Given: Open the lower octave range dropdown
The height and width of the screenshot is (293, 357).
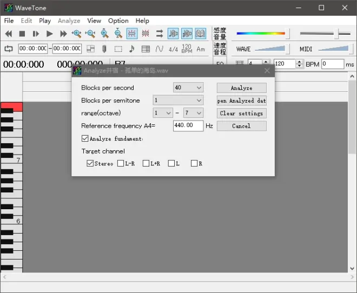Looking at the screenshot, I should [163, 113].
